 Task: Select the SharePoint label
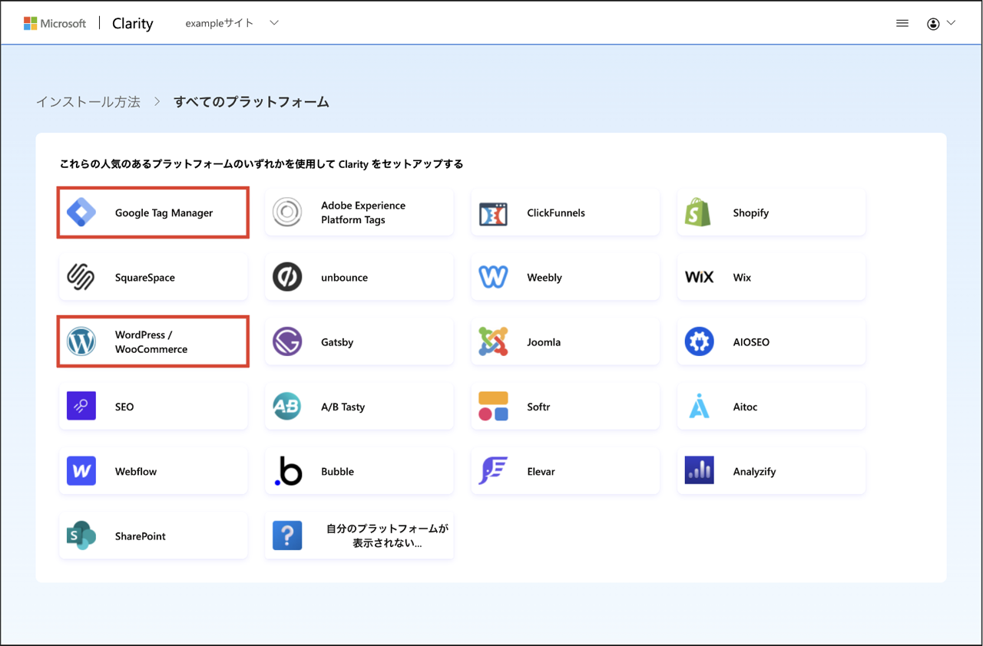[x=141, y=536]
